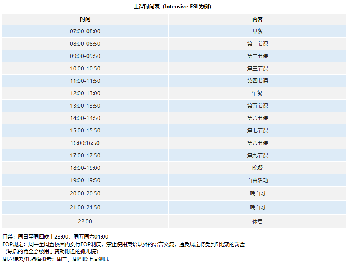The width and height of the screenshot is (348, 267).
Task: Click the 第五节课 cell
Action: 258,106
